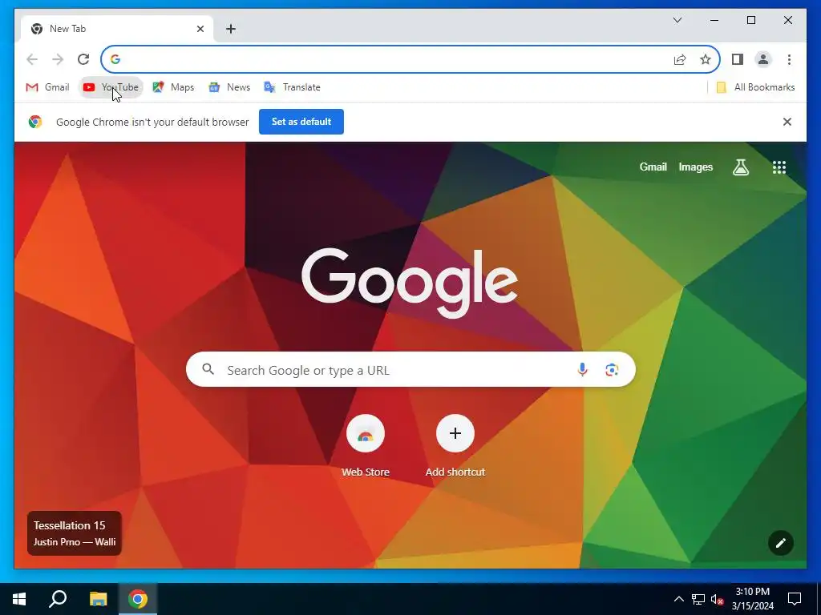The image size is (821, 615).
Task: Go back using the back arrow
Action: (32, 59)
